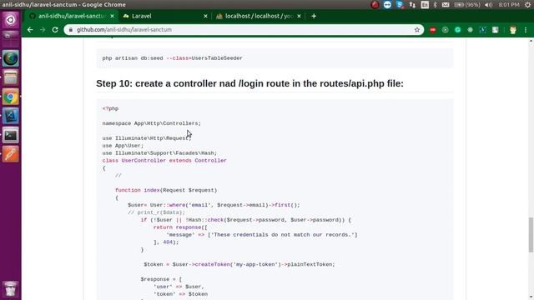
Task: Open the battery 96% indicator
Action: (467, 5)
